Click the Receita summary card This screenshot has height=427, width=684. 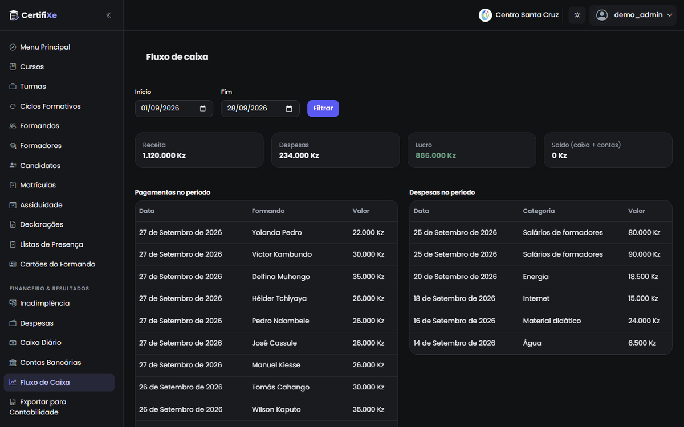pyautogui.click(x=199, y=150)
